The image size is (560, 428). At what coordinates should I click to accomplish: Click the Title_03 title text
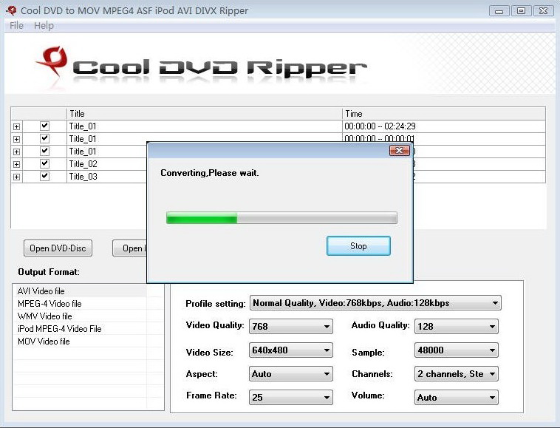click(x=83, y=177)
